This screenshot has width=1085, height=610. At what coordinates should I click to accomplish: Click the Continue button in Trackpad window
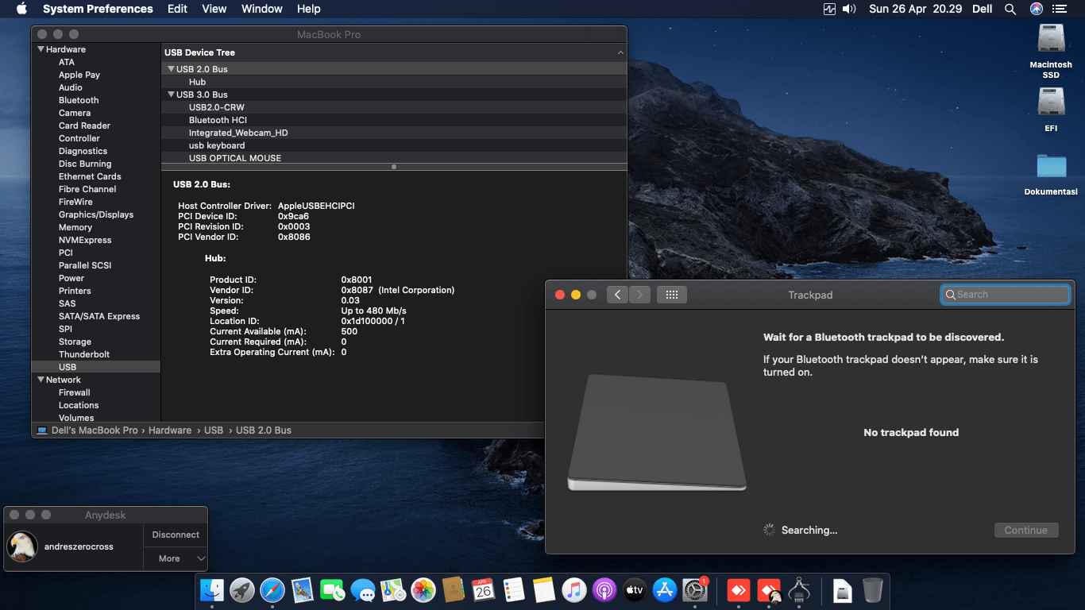pyautogui.click(x=1026, y=530)
